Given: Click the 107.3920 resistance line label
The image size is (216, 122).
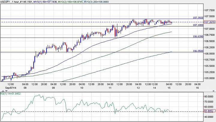Looking at the screenshot, I should [x=198, y=18].
